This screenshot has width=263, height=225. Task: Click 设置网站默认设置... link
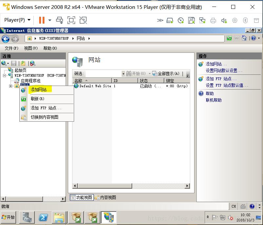(x=224, y=71)
